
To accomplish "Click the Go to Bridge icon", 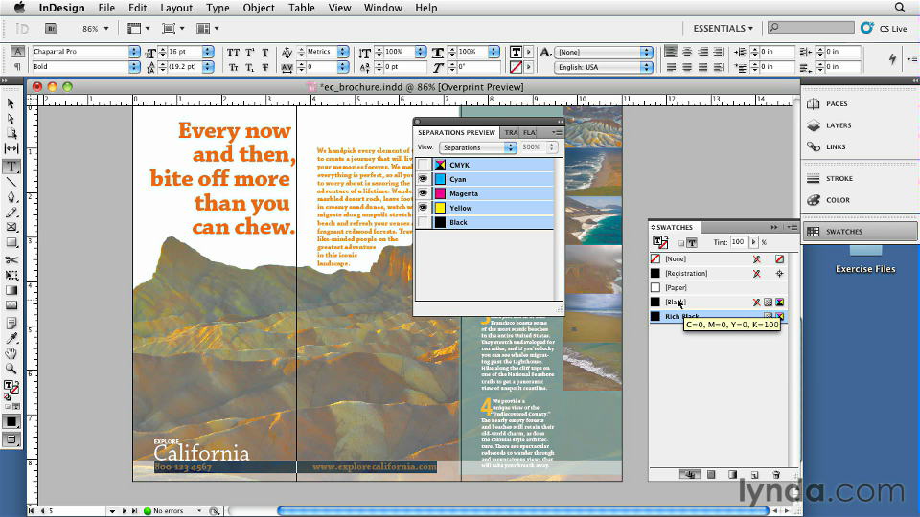I will point(51,28).
